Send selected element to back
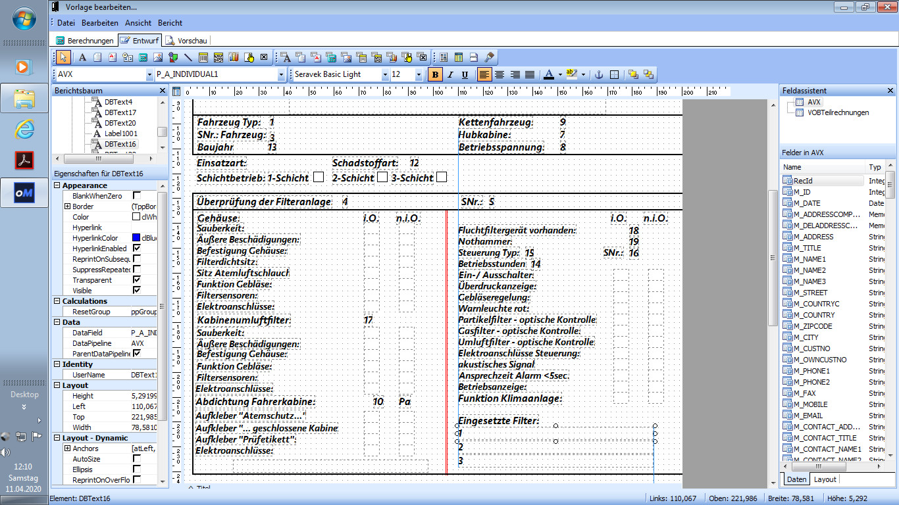This screenshot has height=505, width=899. [648, 74]
